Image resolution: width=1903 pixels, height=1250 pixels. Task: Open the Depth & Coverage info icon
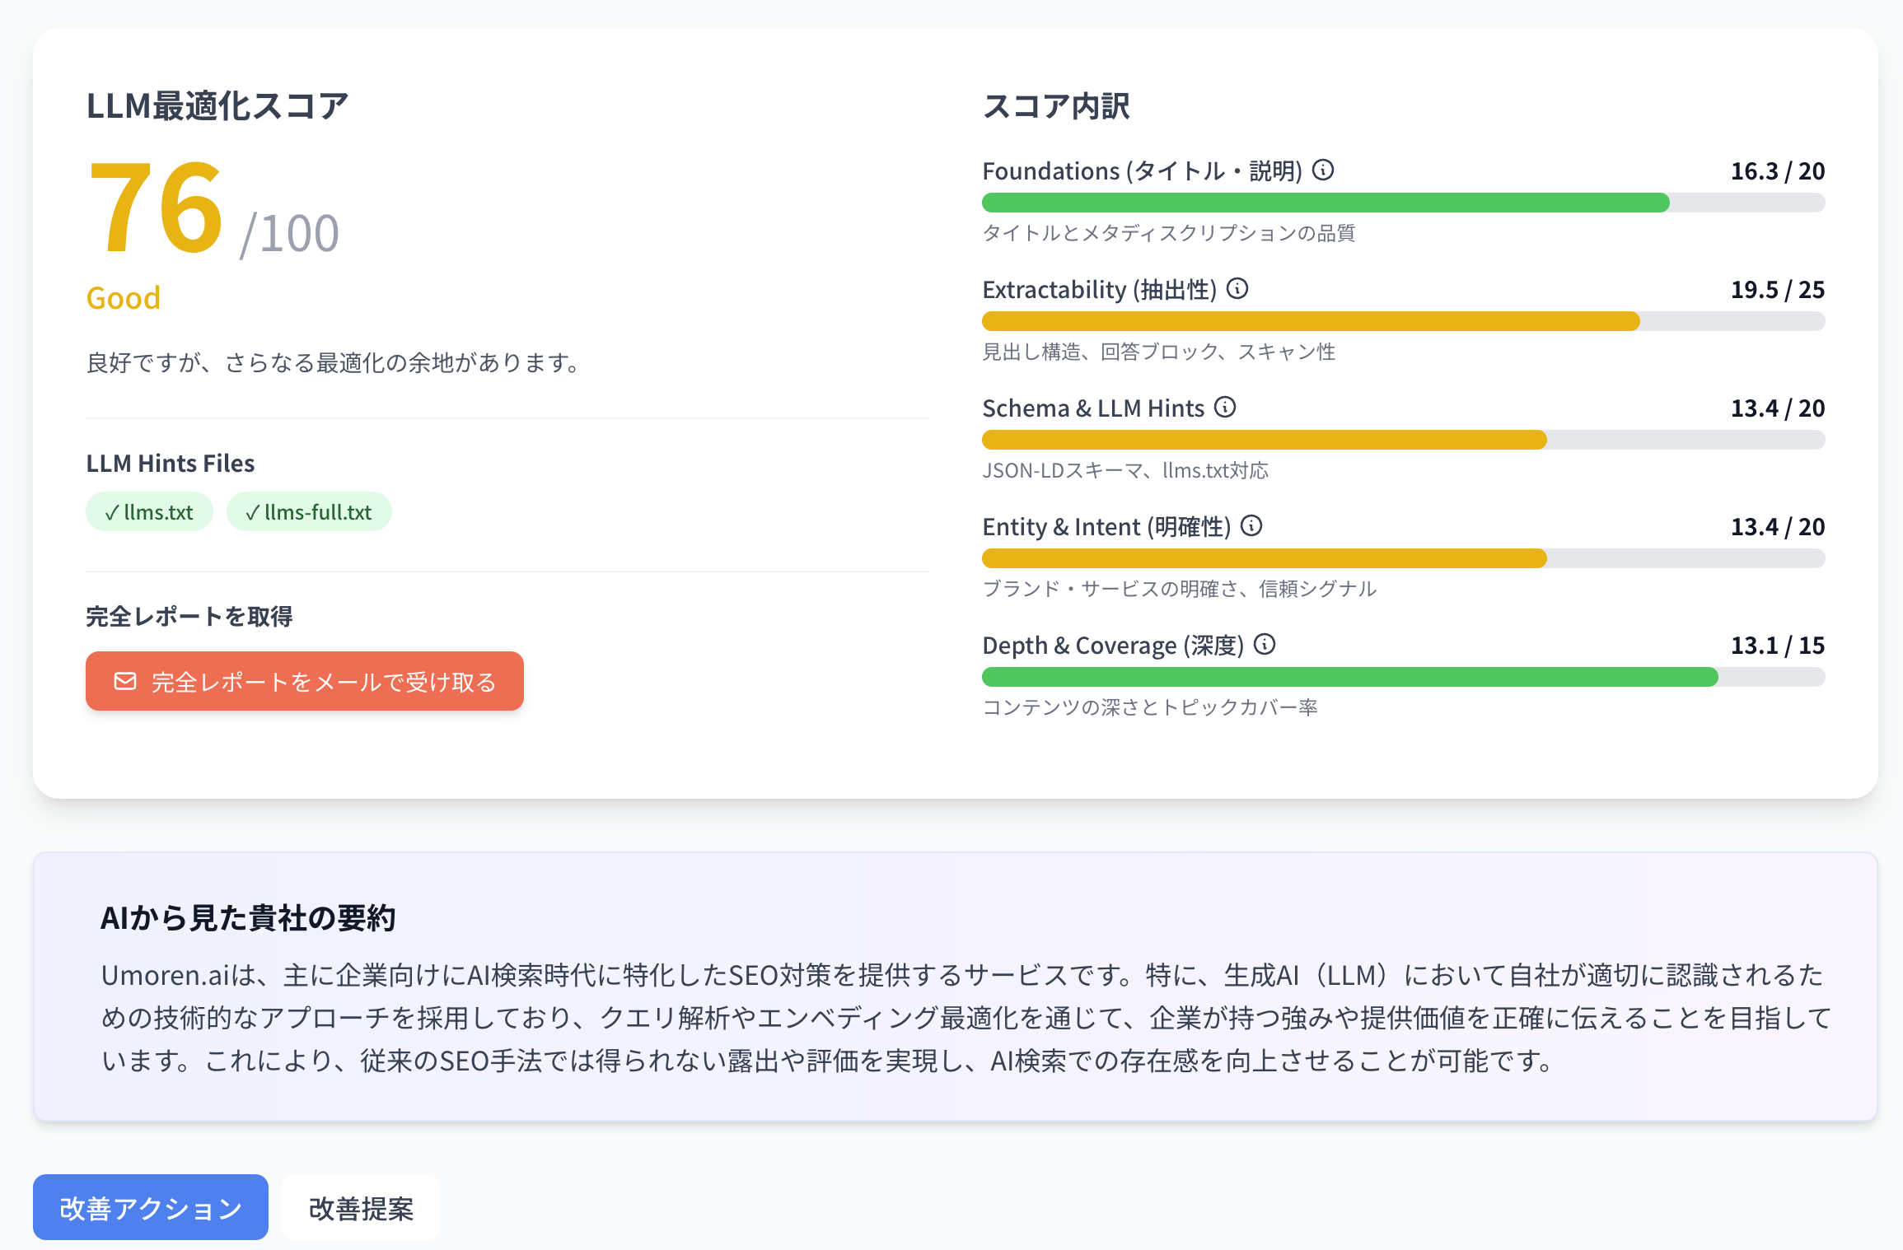click(x=1265, y=646)
